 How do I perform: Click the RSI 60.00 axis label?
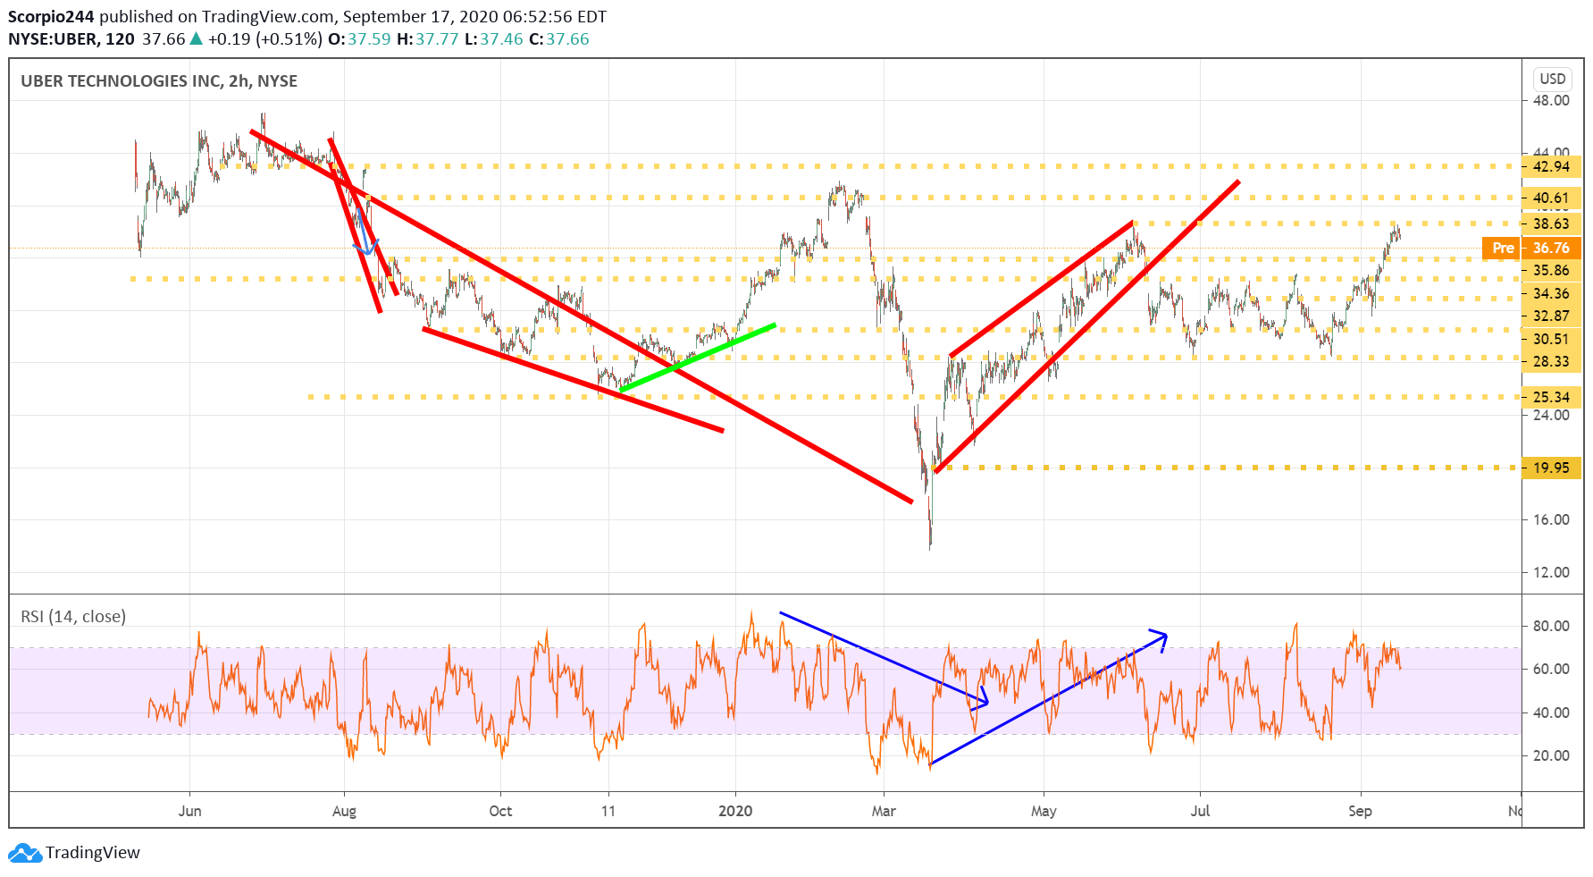(1551, 669)
